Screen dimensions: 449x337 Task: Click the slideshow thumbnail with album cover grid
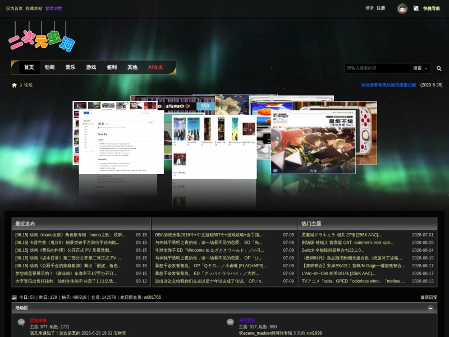pyautogui.click(x=214, y=147)
